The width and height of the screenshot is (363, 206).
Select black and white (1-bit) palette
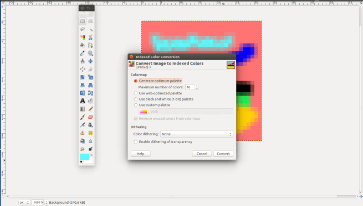pyautogui.click(x=163, y=99)
